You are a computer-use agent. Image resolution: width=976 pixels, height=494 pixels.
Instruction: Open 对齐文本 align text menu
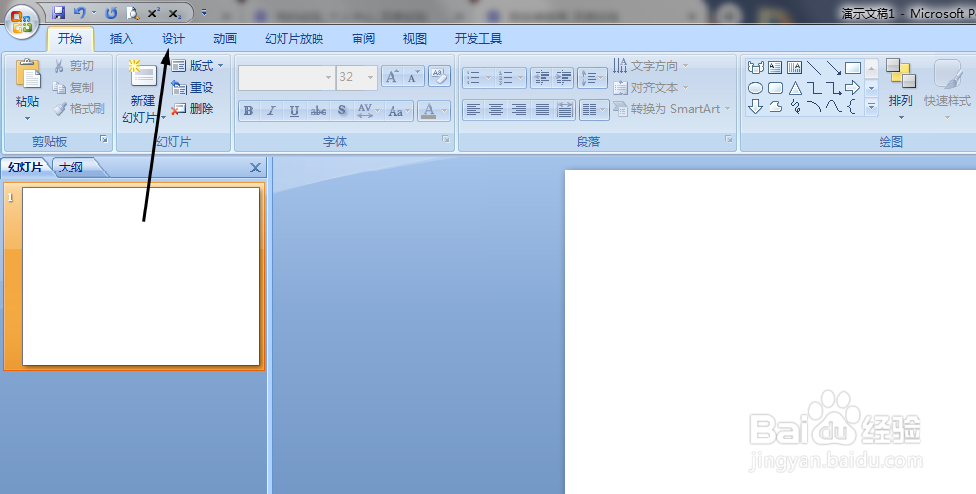click(651, 88)
